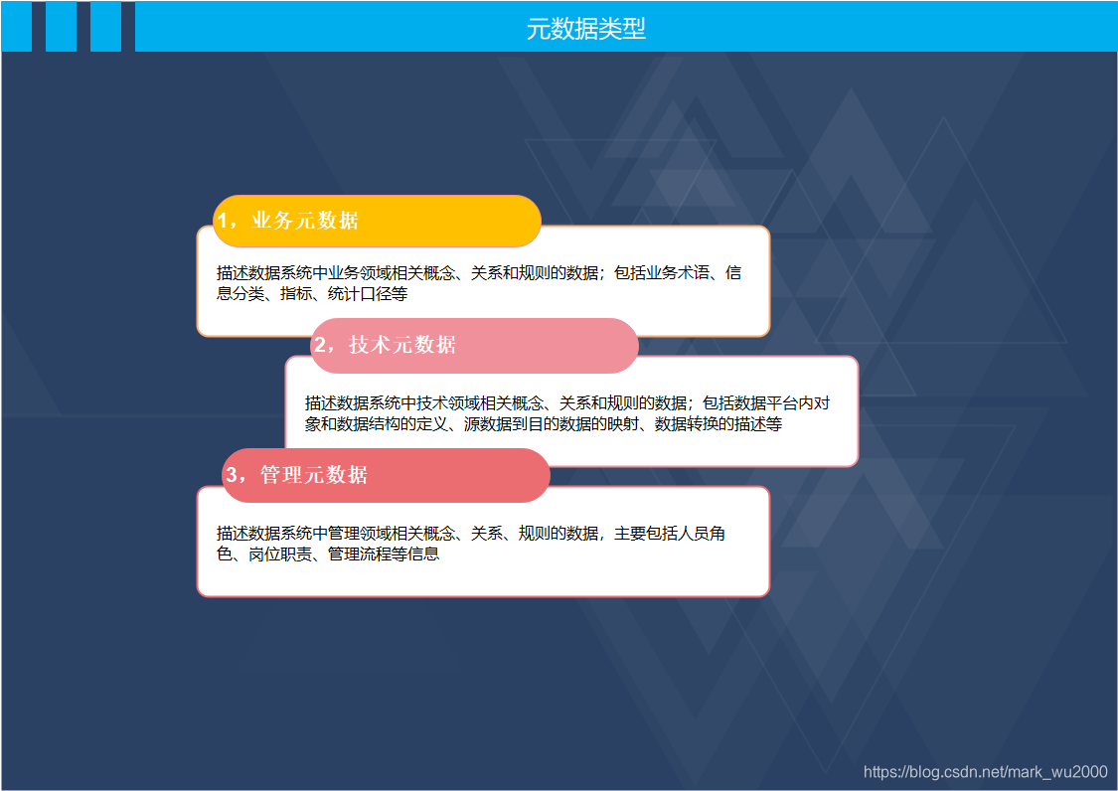Click the description text containing 包括数据平台内对象
1118x791 pixels.
pyautogui.click(x=567, y=413)
